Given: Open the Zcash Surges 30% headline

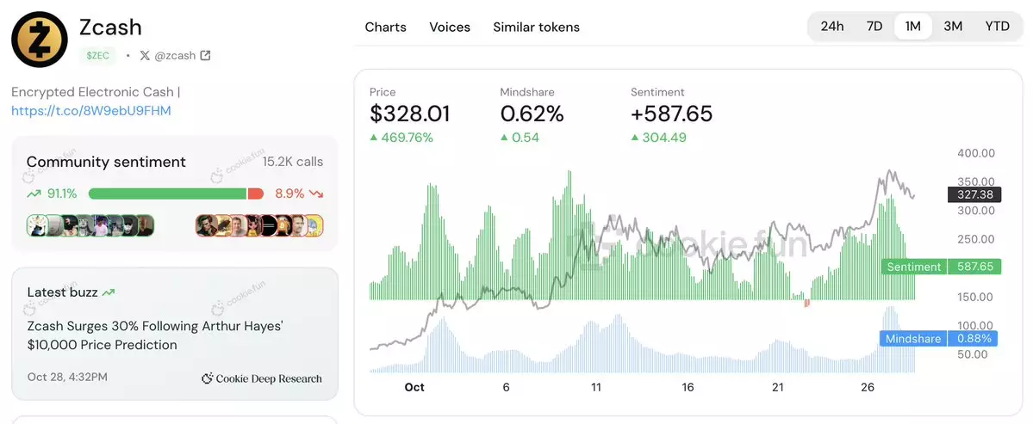Looking at the screenshot, I should (155, 335).
